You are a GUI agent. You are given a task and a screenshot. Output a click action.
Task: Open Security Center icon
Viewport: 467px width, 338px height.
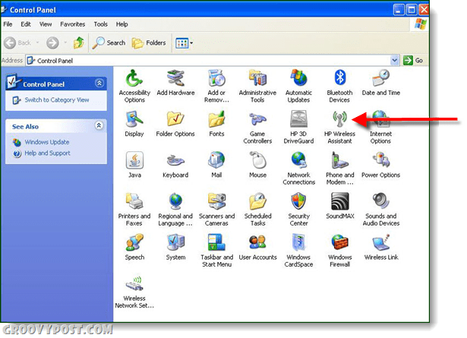[298, 201]
